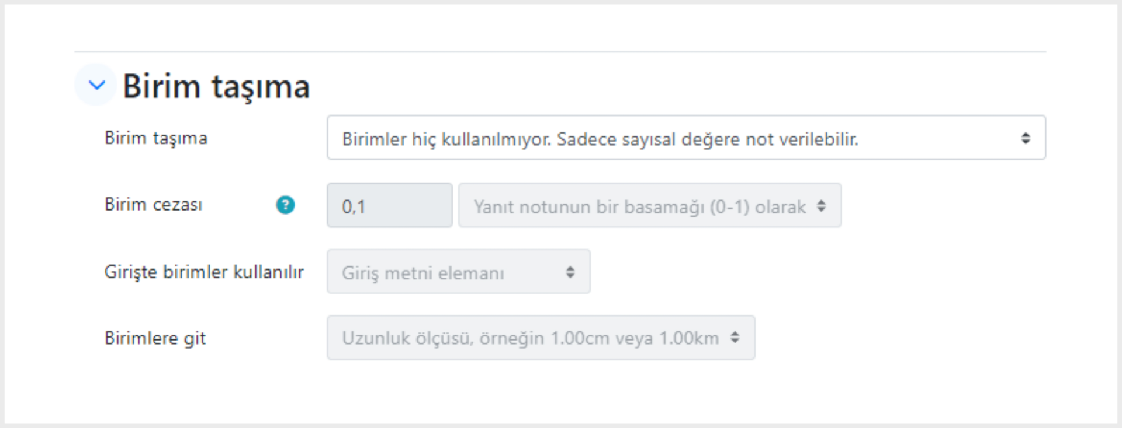Collapse the Birim taşıma section chevron
This screenshot has width=1122, height=428.
coord(96,85)
